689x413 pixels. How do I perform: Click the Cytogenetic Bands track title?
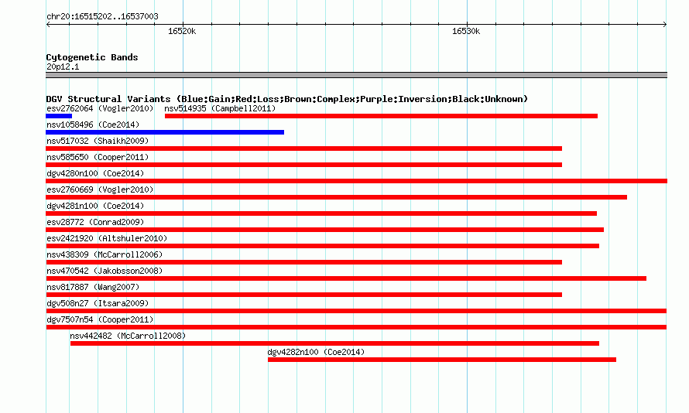92,57
